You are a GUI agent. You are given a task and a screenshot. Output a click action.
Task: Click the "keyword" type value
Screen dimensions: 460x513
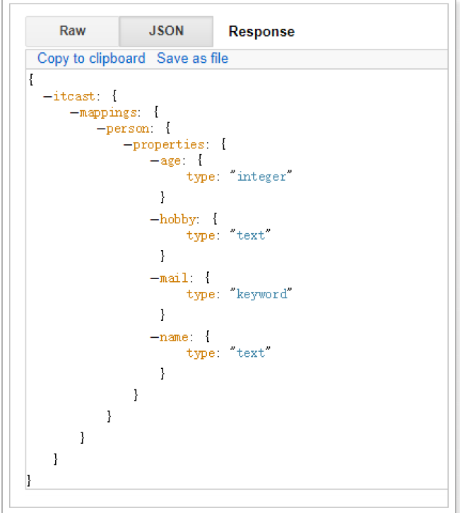click(x=261, y=294)
